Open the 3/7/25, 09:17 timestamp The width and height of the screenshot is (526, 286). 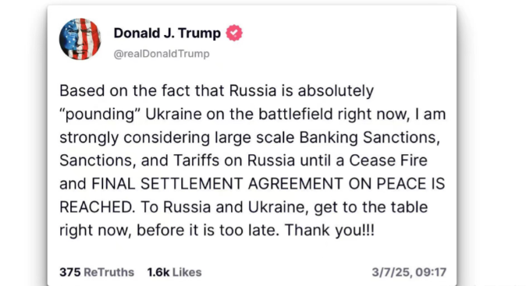tap(409, 272)
